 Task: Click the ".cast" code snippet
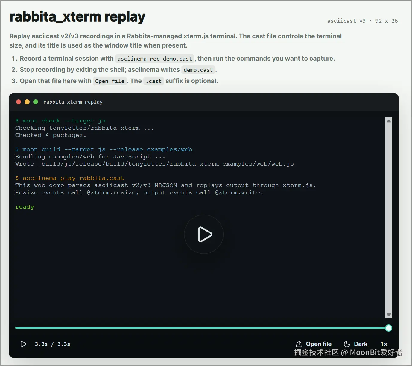pyautogui.click(x=154, y=81)
